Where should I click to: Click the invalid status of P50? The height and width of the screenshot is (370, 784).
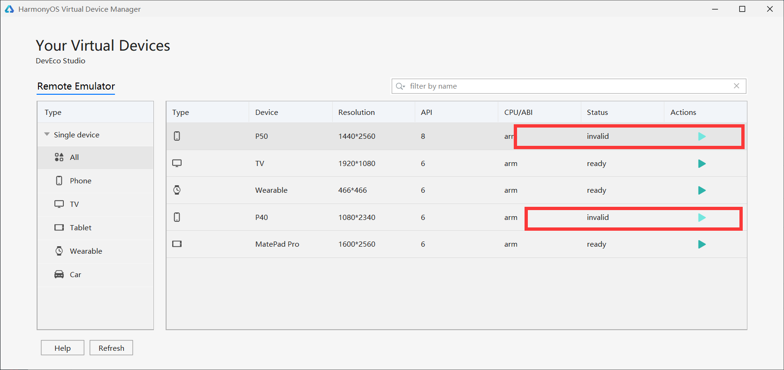[x=598, y=136]
